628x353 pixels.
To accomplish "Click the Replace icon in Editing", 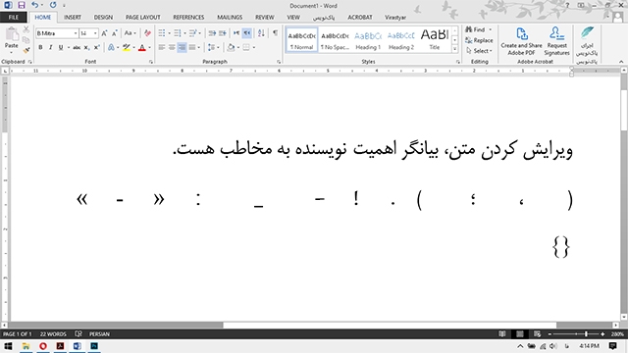I will click(x=469, y=40).
